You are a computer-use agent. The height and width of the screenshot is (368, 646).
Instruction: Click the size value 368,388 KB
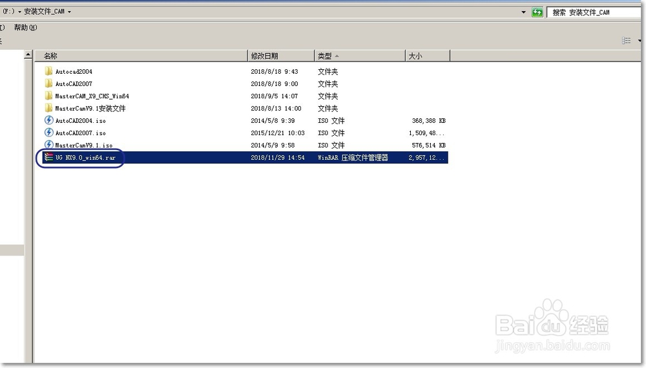click(429, 121)
